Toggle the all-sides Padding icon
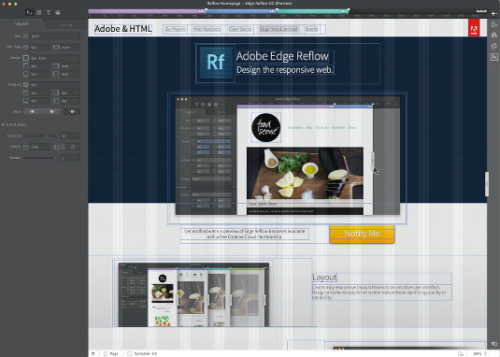This screenshot has width=500, height=357. [26, 85]
